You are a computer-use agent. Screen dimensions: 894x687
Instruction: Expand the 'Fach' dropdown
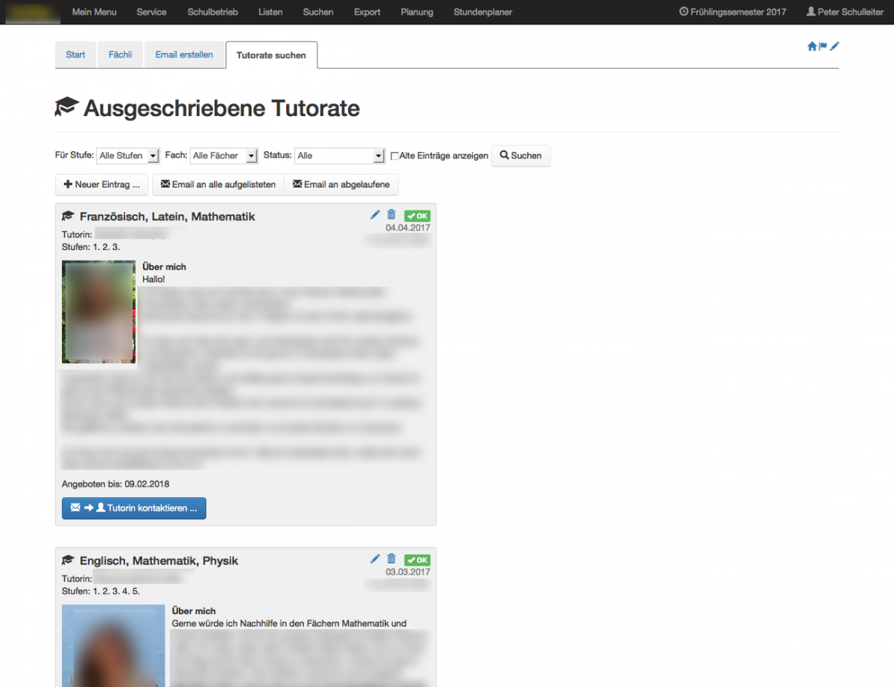tap(223, 156)
